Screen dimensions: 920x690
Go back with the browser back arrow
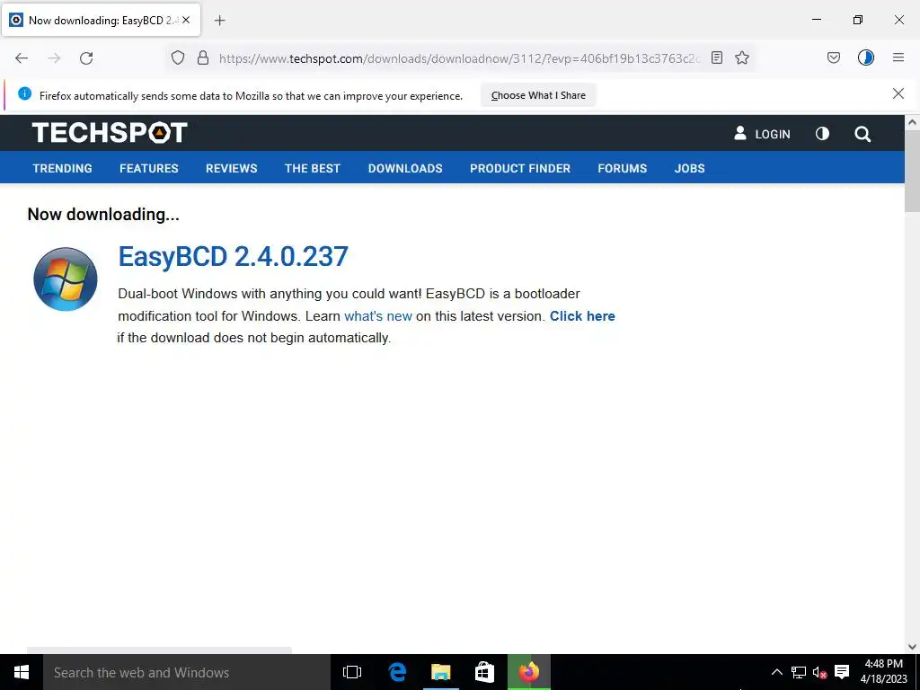[x=22, y=58]
